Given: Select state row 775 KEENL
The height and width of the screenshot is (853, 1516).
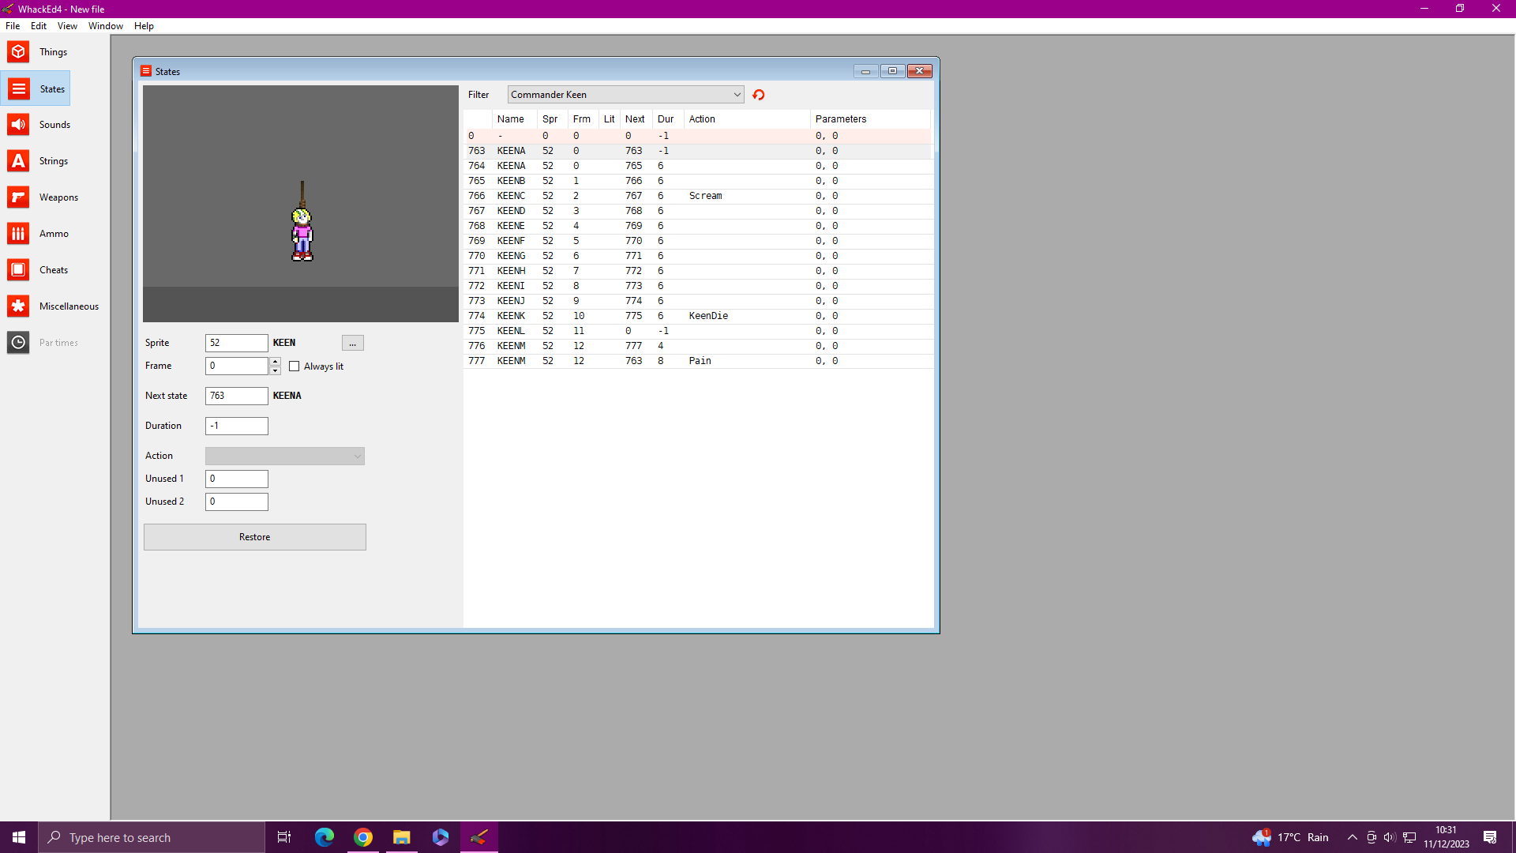Looking at the screenshot, I should pyautogui.click(x=698, y=331).
